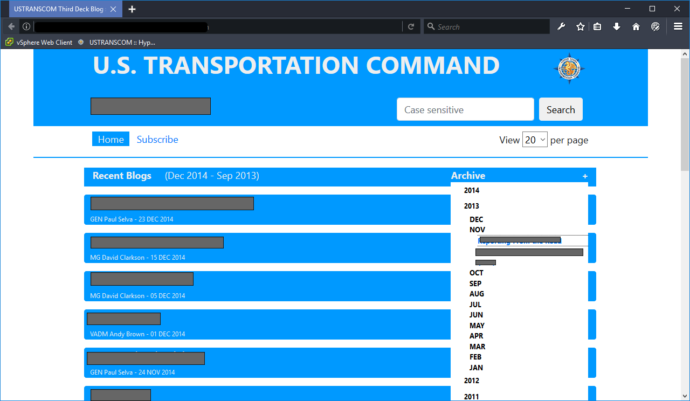Go to browser home page icon

[636, 26]
